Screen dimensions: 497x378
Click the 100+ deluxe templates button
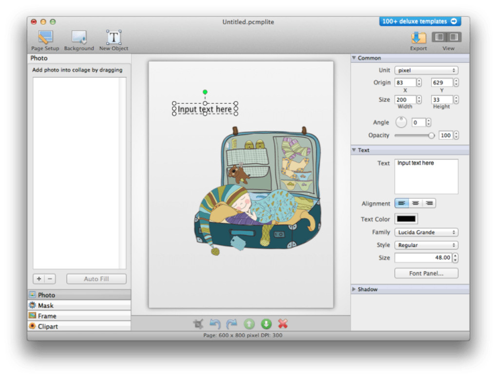(x=420, y=21)
